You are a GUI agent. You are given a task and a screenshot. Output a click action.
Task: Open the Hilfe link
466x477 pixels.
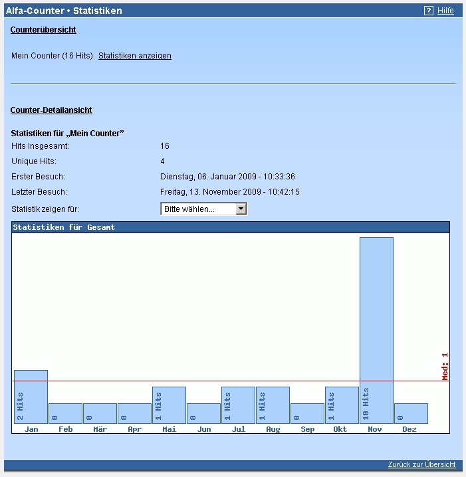click(x=445, y=11)
